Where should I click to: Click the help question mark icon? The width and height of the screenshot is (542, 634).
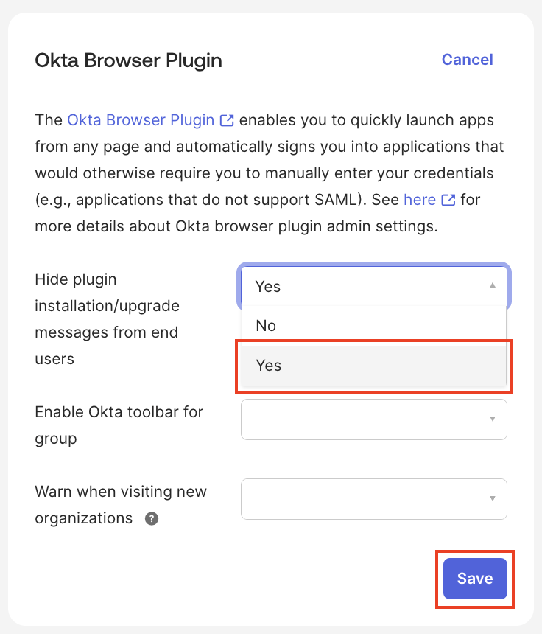(152, 518)
